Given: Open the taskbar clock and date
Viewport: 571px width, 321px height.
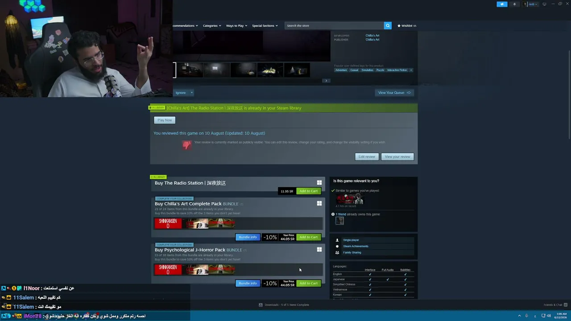Looking at the screenshot, I should pyautogui.click(x=562, y=316).
